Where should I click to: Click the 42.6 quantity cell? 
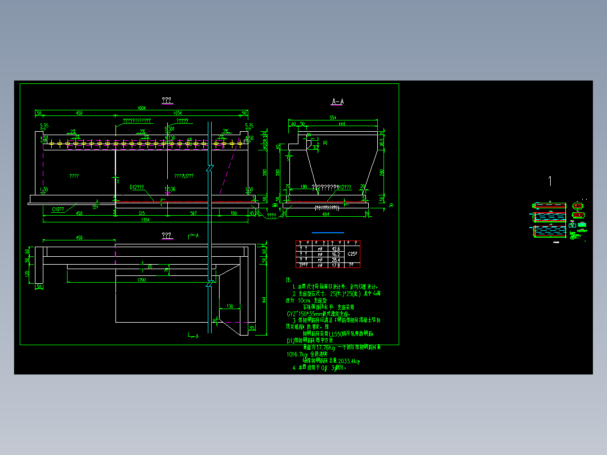[336, 249]
